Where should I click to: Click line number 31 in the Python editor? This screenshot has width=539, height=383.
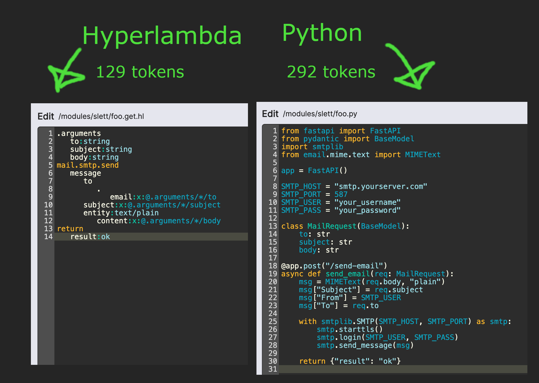point(273,369)
